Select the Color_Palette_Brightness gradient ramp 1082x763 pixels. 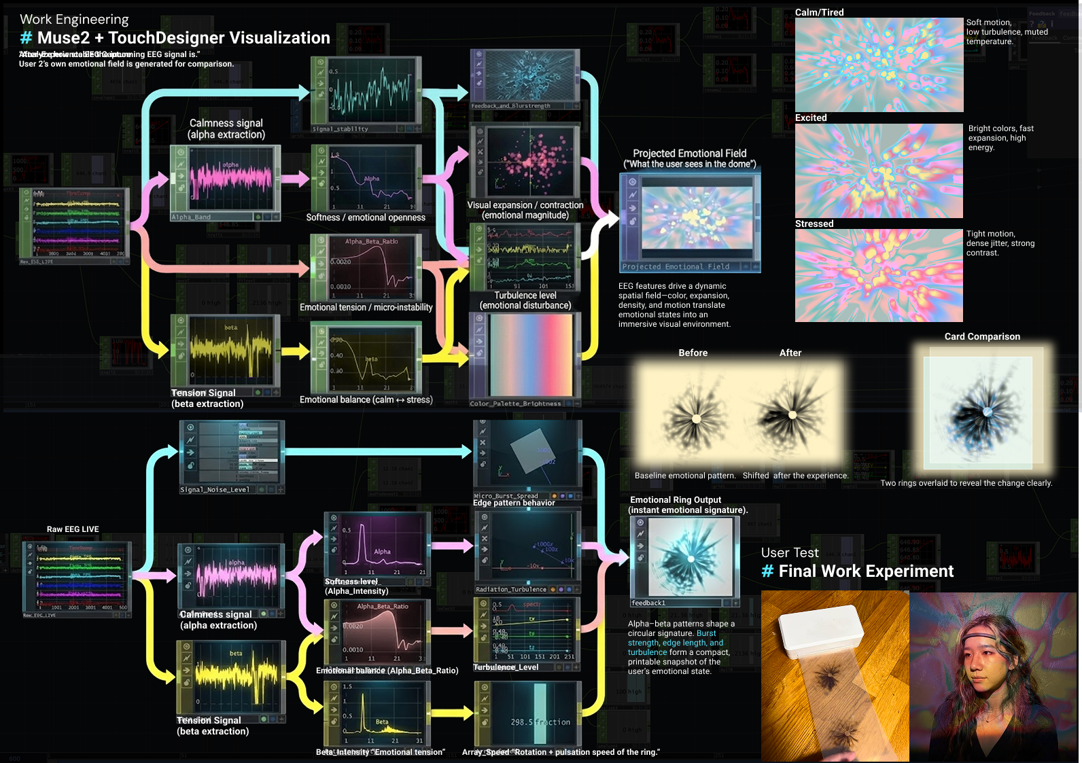(x=531, y=355)
